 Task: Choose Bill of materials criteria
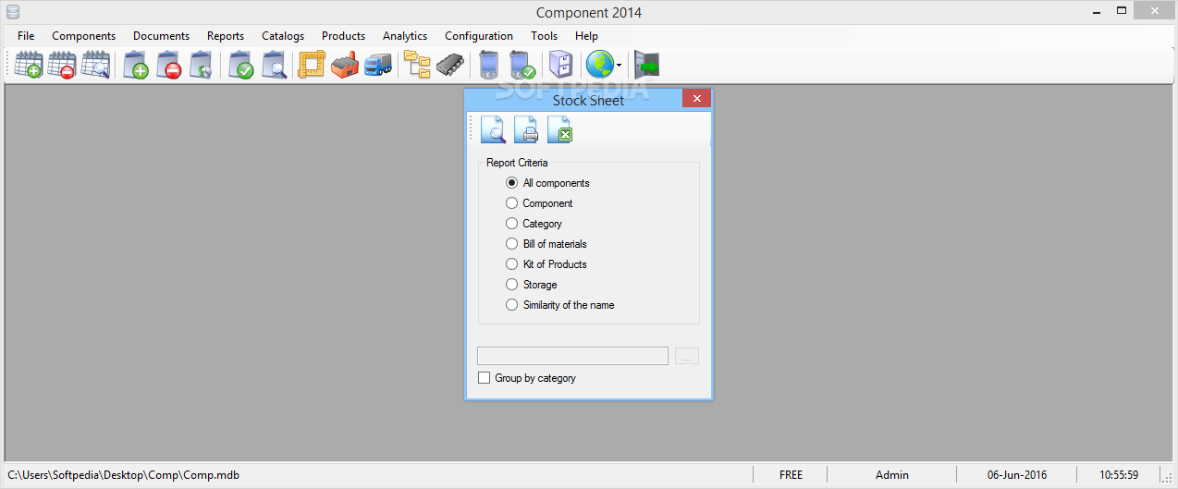546,244
